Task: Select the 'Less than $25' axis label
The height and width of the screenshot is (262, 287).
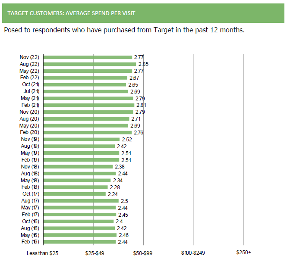Action: click(x=42, y=253)
